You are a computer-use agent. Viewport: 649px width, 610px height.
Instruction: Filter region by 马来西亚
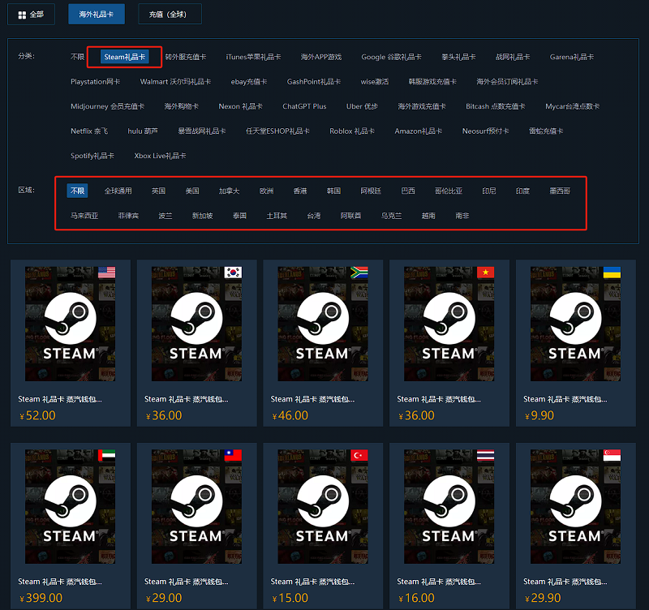point(84,216)
